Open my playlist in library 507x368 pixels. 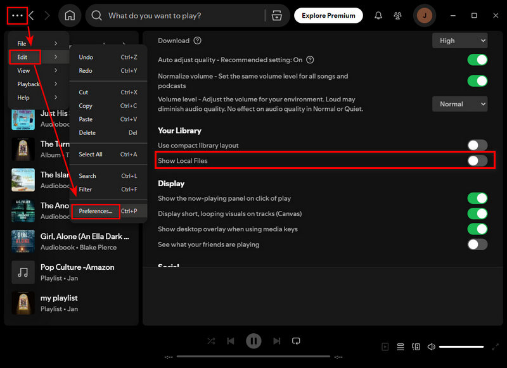click(71, 303)
